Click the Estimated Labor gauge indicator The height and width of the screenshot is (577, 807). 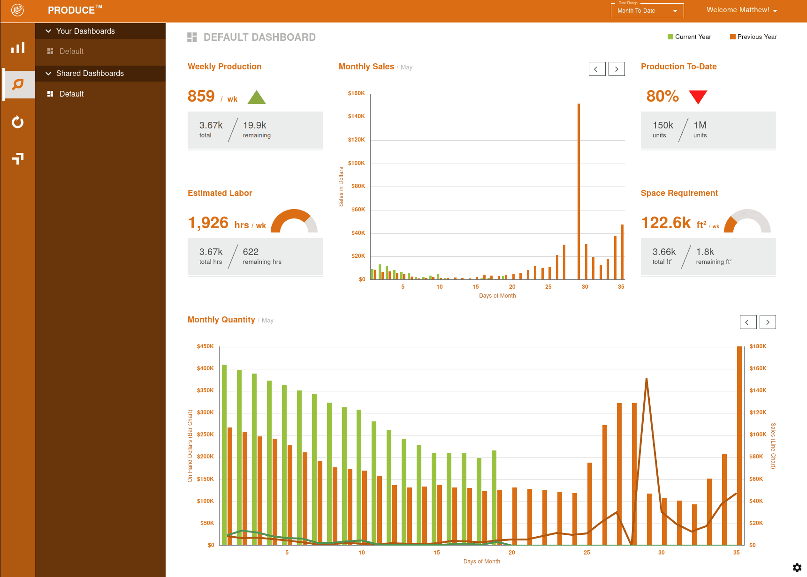[x=295, y=221]
